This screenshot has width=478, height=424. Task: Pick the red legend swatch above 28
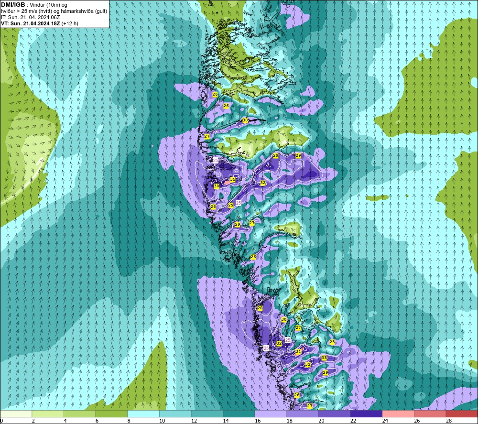(462, 413)
